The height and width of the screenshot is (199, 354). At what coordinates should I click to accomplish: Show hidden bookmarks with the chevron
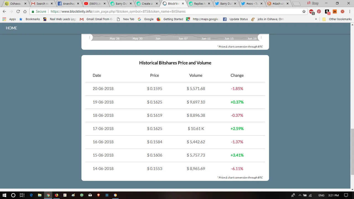[316, 19]
